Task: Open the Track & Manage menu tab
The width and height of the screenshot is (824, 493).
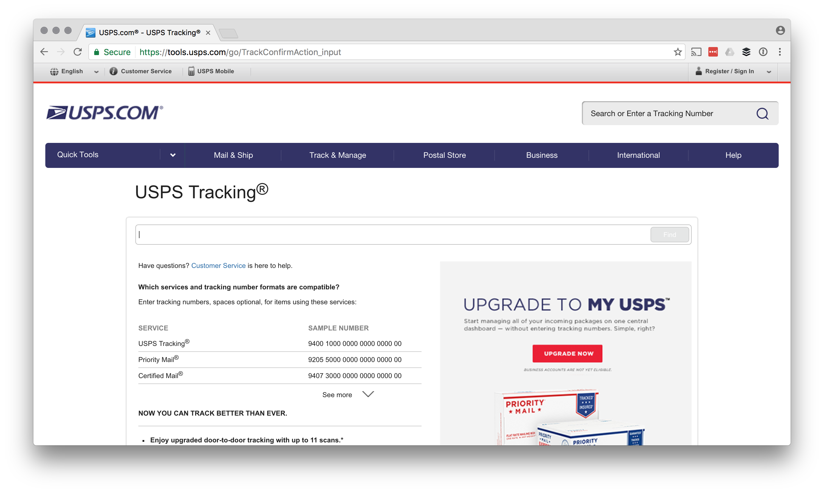Action: coord(338,155)
